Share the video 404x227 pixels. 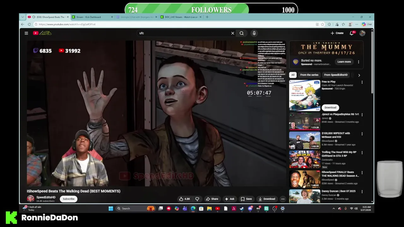click(212, 199)
